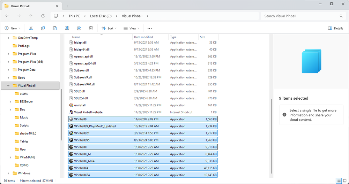Open the Sort dropdown menu
This screenshot has height=184, width=349.
109,28
